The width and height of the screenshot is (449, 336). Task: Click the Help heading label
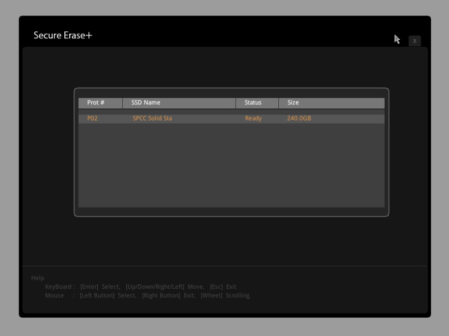click(x=37, y=278)
